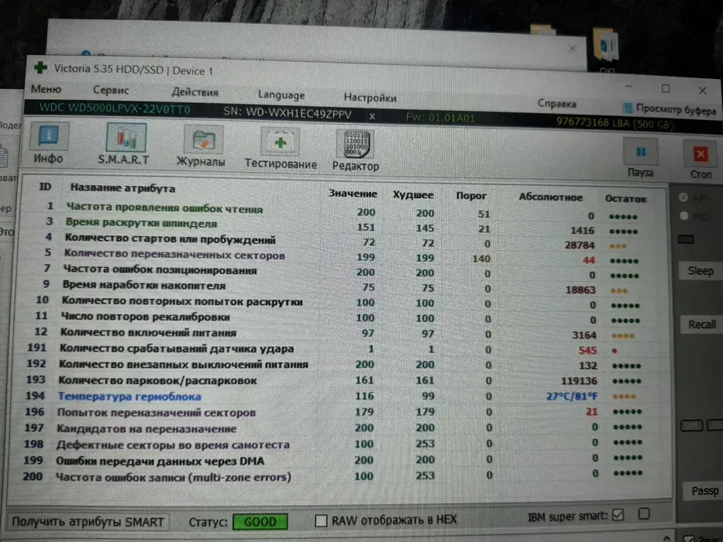Image resolution: width=723 pixels, height=542 pixels.
Task: Select the device name WDC WD5000LPVX-22V0TT0
Action: click(x=115, y=108)
